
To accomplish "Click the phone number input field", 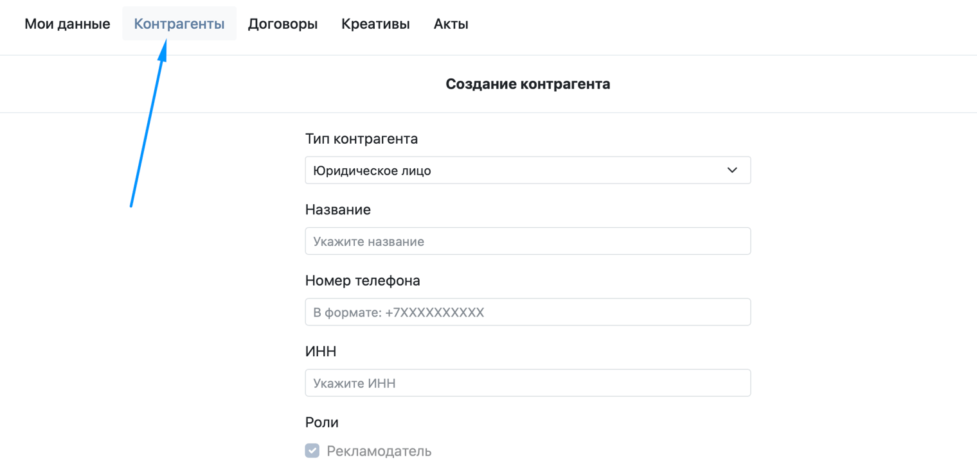I will (x=528, y=313).
